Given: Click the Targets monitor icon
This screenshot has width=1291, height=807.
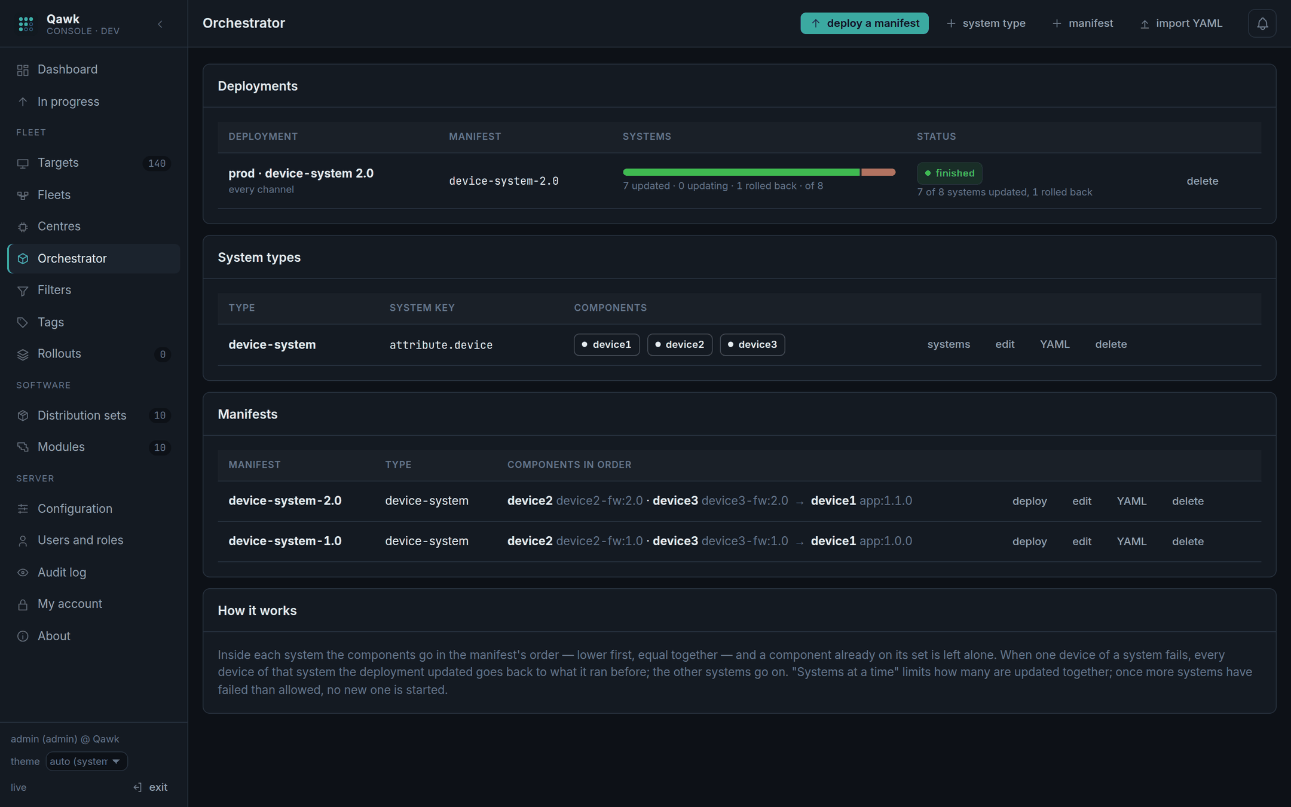Looking at the screenshot, I should tap(23, 163).
